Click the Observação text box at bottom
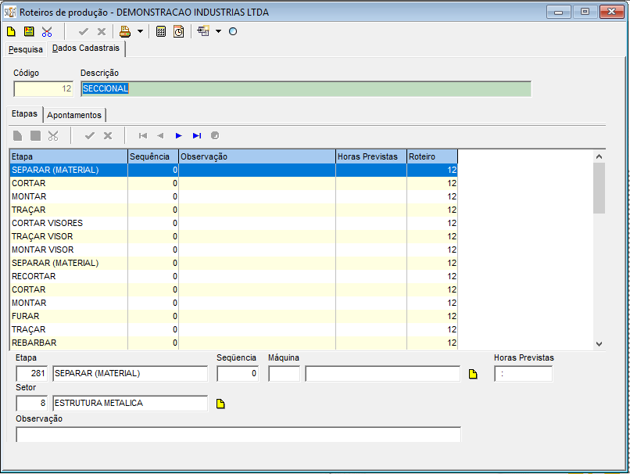The height and width of the screenshot is (474, 630). click(x=238, y=435)
